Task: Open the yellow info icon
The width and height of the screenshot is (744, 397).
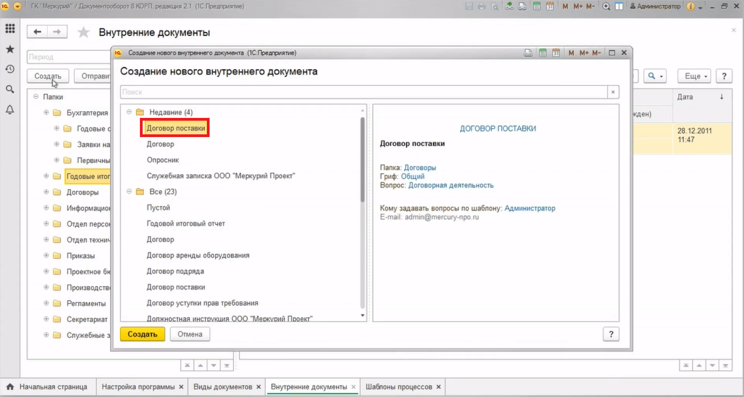Action: pyautogui.click(x=690, y=7)
